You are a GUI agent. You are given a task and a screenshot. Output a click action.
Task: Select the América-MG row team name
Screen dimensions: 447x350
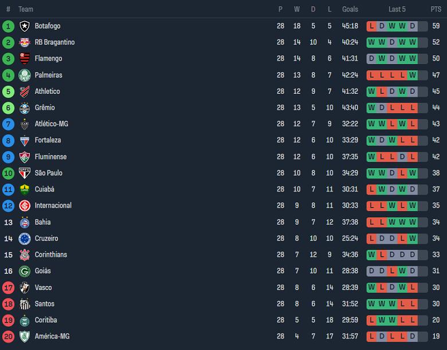click(x=52, y=336)
